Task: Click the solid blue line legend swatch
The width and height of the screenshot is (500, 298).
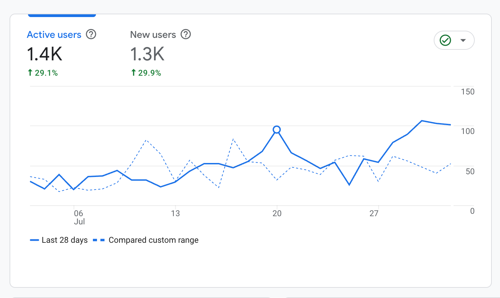Action: pyautogui.click(x=34, y=240)
